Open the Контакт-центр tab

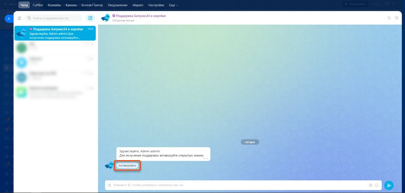click(92, 5)
